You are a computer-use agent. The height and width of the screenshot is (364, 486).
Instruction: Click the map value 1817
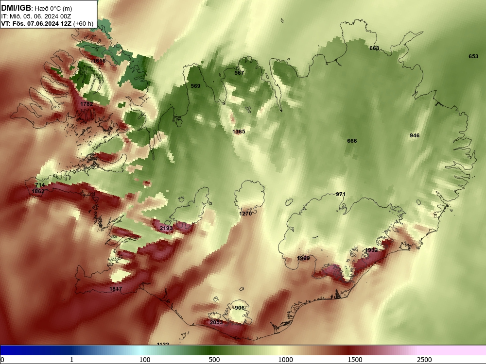(x=116, y=289)
